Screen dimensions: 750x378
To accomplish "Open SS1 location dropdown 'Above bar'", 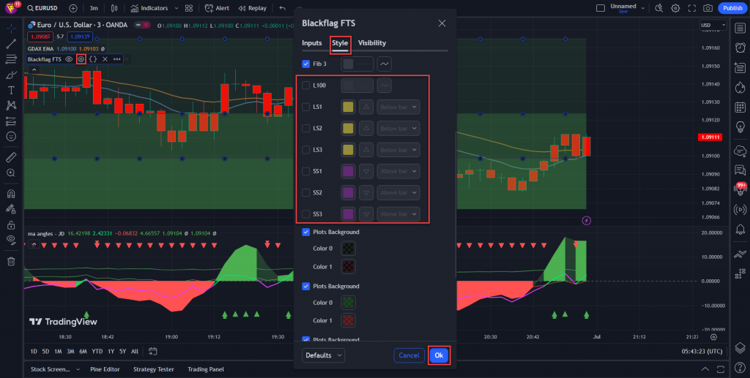I will pyautogui.click(x=398, y=171).
